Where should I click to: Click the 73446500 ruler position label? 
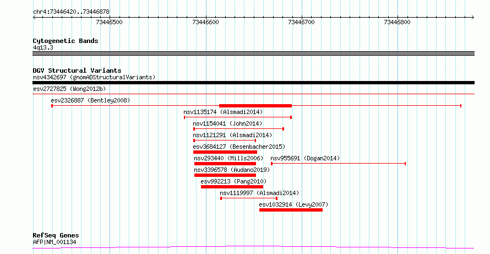110,22
